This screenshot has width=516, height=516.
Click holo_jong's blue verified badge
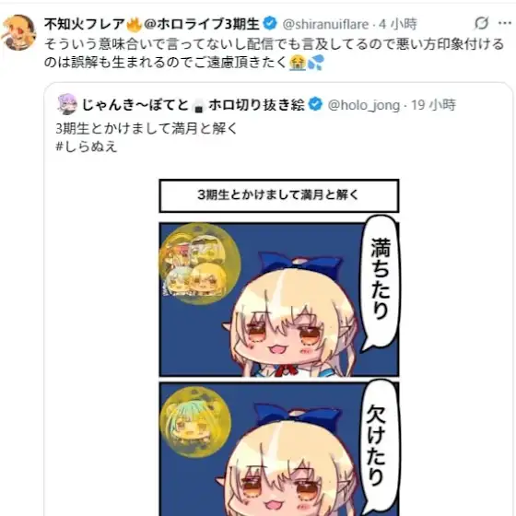click(x=315, y=105)
